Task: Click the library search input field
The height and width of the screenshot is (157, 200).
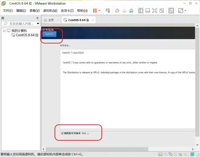Action: [21, 24]
